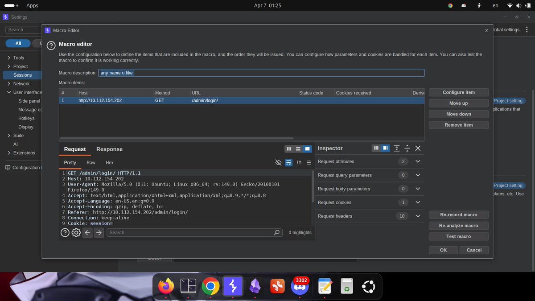Collapse all Inspector sections icon
The image size is (535, 301).
pyautogui.click(x=407, y=148)
